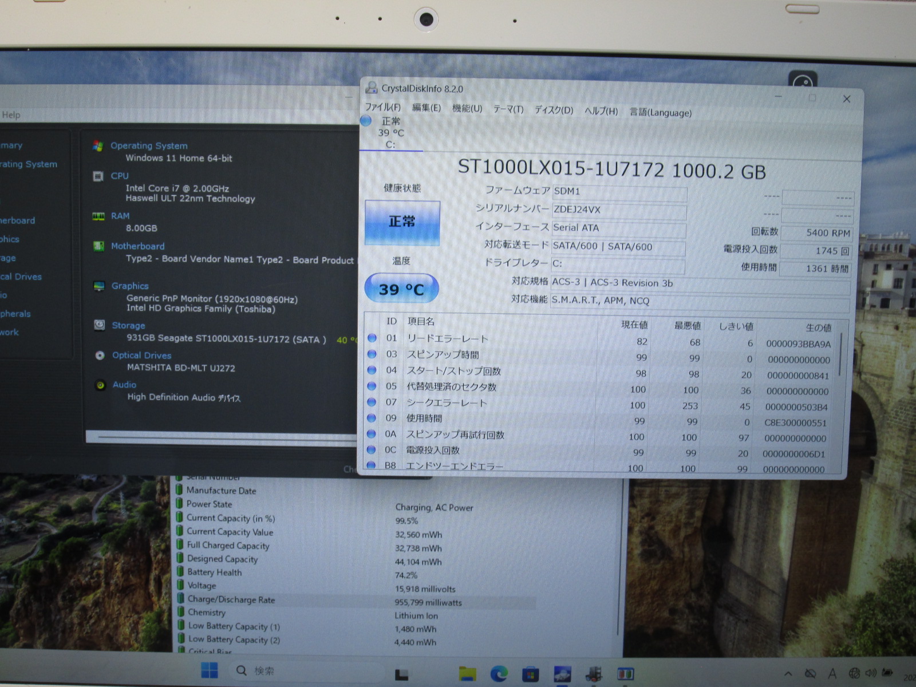Show hidden system tray icons chevron
Image resolution: width=916 pixels, height=687 pixels.
(788, 674)
